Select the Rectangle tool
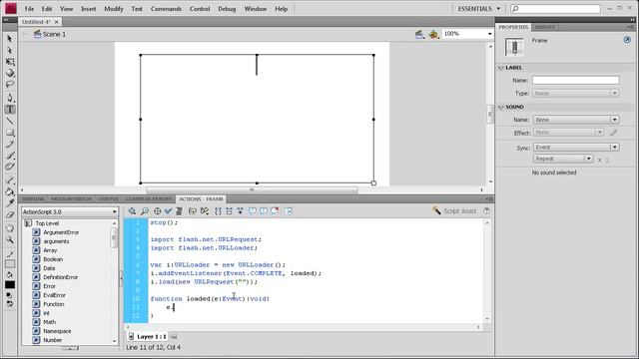This screenshot has height=359, width=639. [10, 133]
